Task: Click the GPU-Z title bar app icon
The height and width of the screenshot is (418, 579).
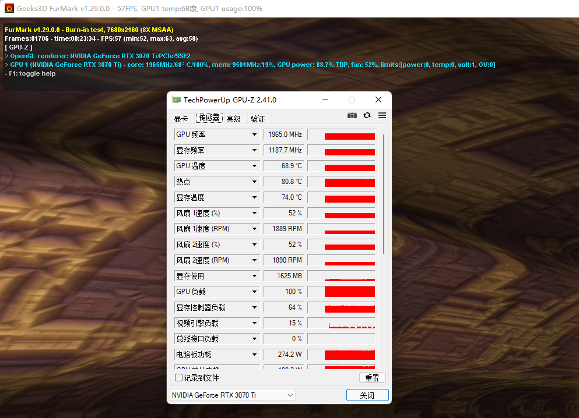Action: (x=177, y=100)
